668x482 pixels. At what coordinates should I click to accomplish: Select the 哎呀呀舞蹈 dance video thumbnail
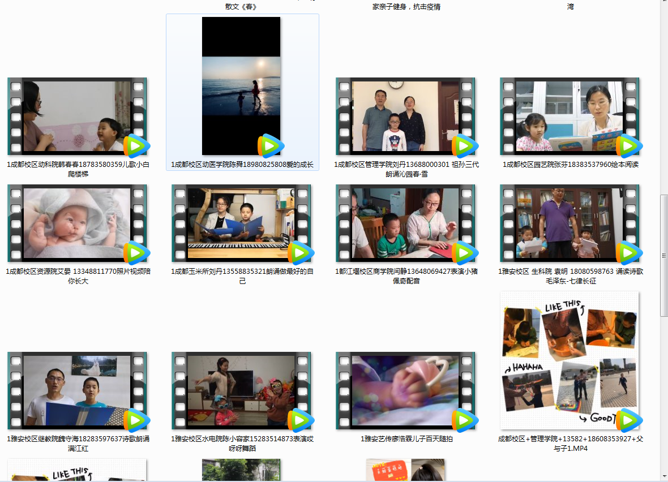[241, 390]
